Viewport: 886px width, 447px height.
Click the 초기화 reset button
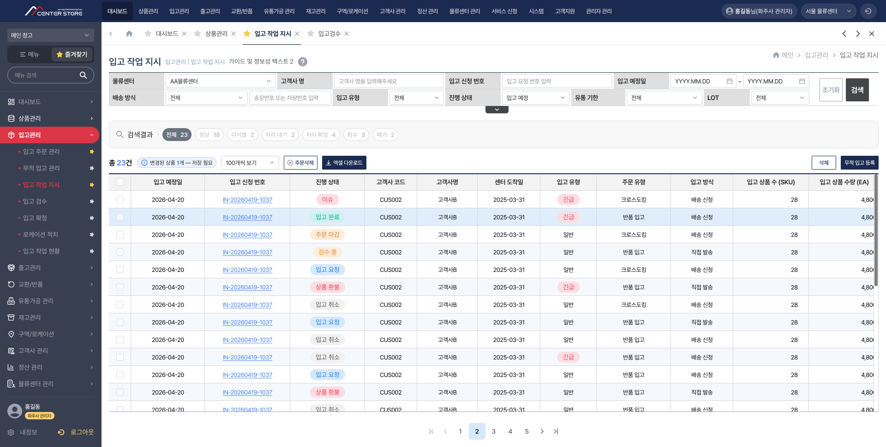point(831,90)
